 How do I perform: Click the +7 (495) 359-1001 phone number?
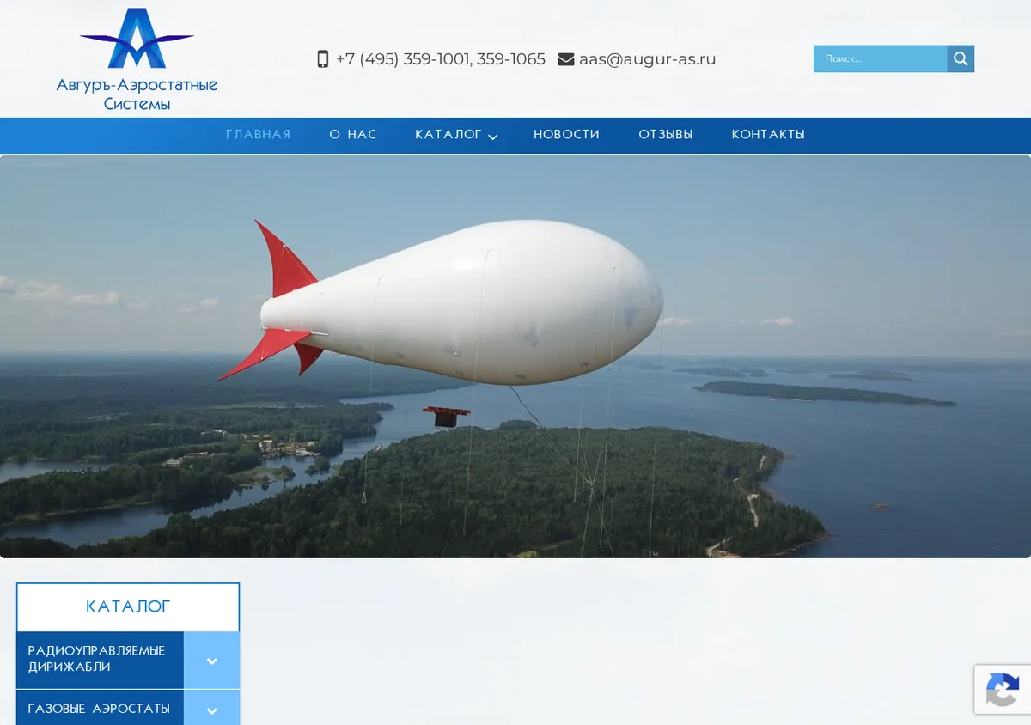[403, 59]
